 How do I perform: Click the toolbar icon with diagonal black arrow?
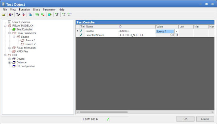pos(57,14)
